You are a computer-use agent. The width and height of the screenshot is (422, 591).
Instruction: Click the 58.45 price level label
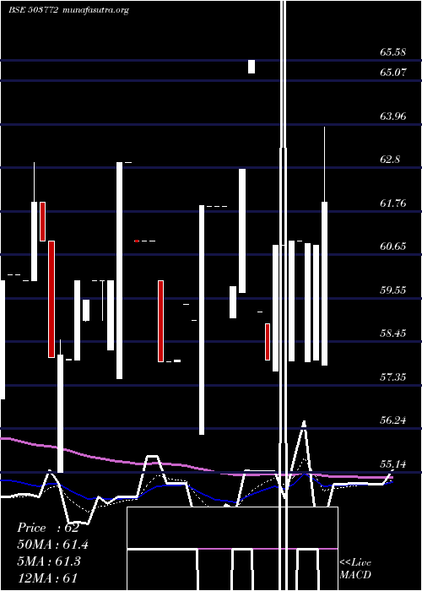click(393, 333)
